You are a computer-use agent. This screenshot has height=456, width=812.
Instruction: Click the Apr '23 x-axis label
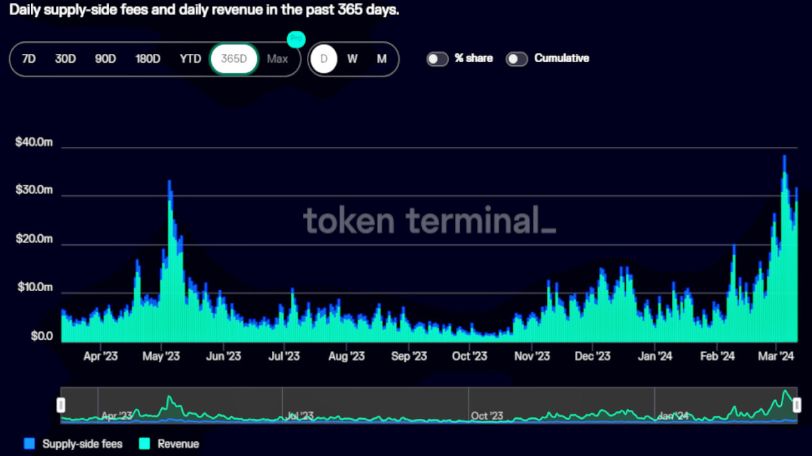click(101, 356)
